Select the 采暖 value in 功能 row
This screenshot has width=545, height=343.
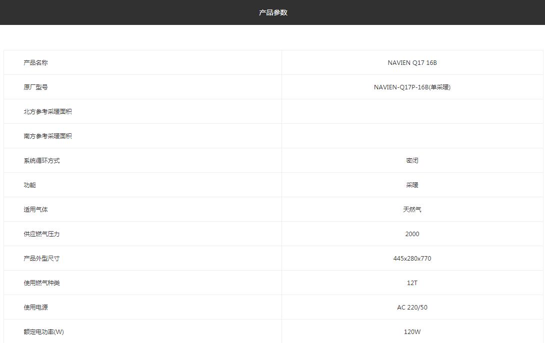412,185
